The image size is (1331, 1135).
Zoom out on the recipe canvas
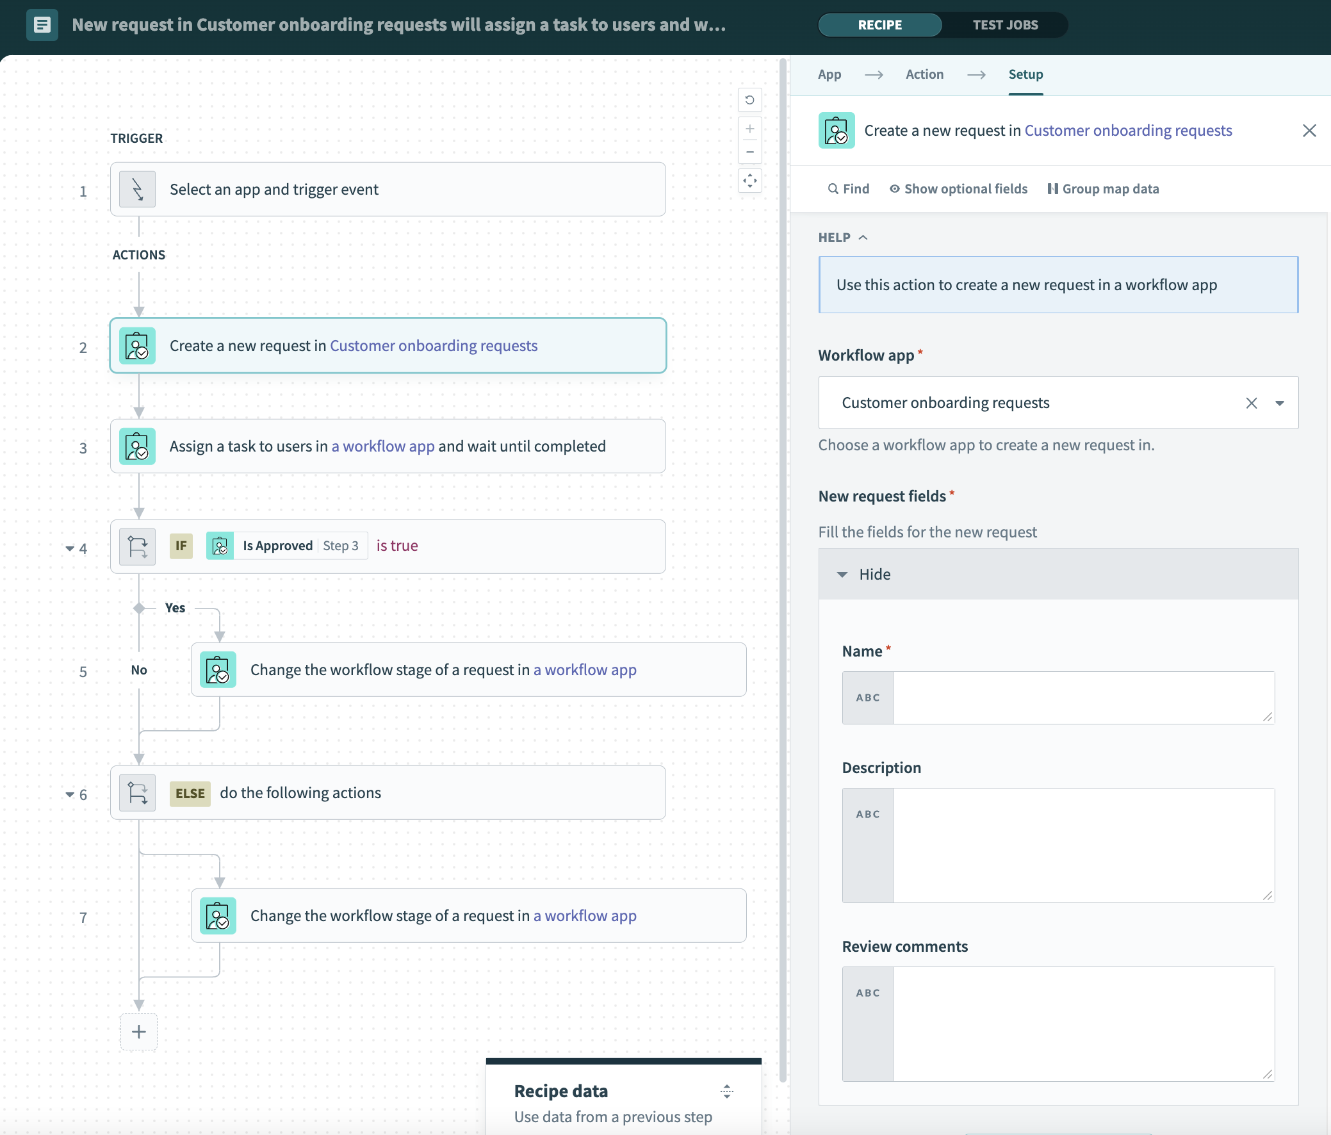point(749,152)
